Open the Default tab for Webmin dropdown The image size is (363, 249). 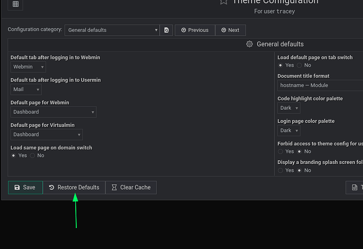(x=28, y=67)
